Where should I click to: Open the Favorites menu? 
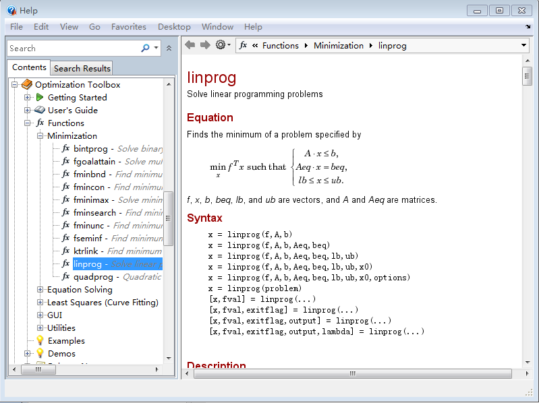coord(129,27)
